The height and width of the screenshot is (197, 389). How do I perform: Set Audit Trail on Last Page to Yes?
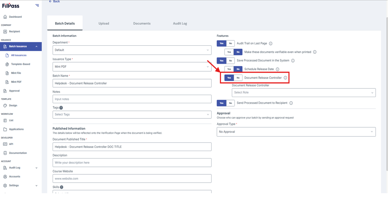tap(221, 43)
